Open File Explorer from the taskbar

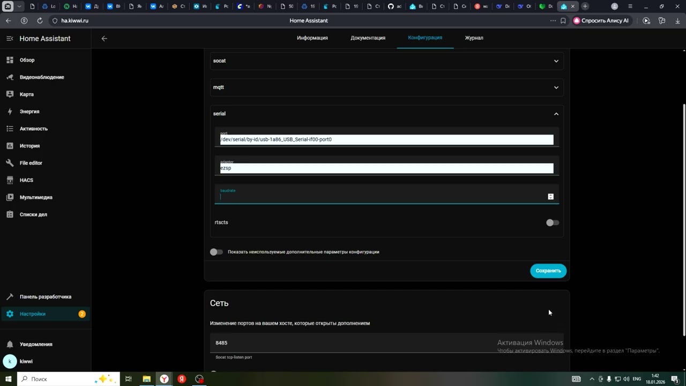pos(146,379)
